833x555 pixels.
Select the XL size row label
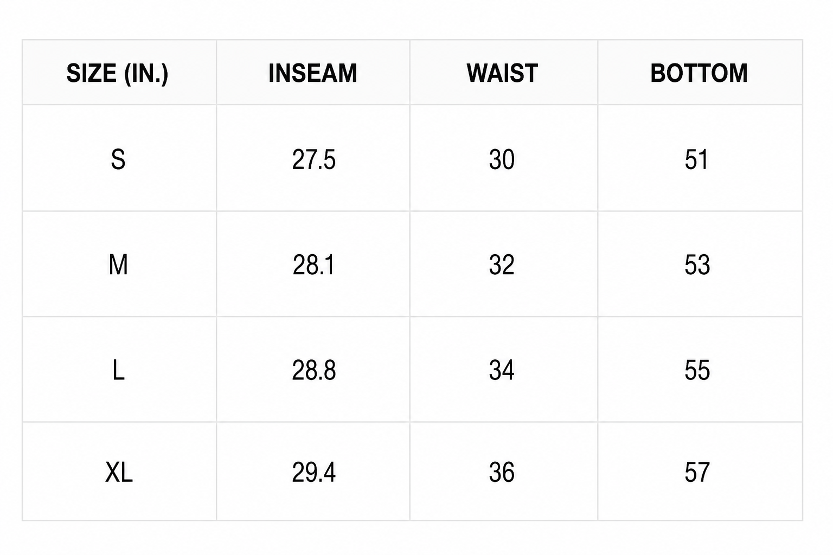pyautogui.click(x=119, y=473)
